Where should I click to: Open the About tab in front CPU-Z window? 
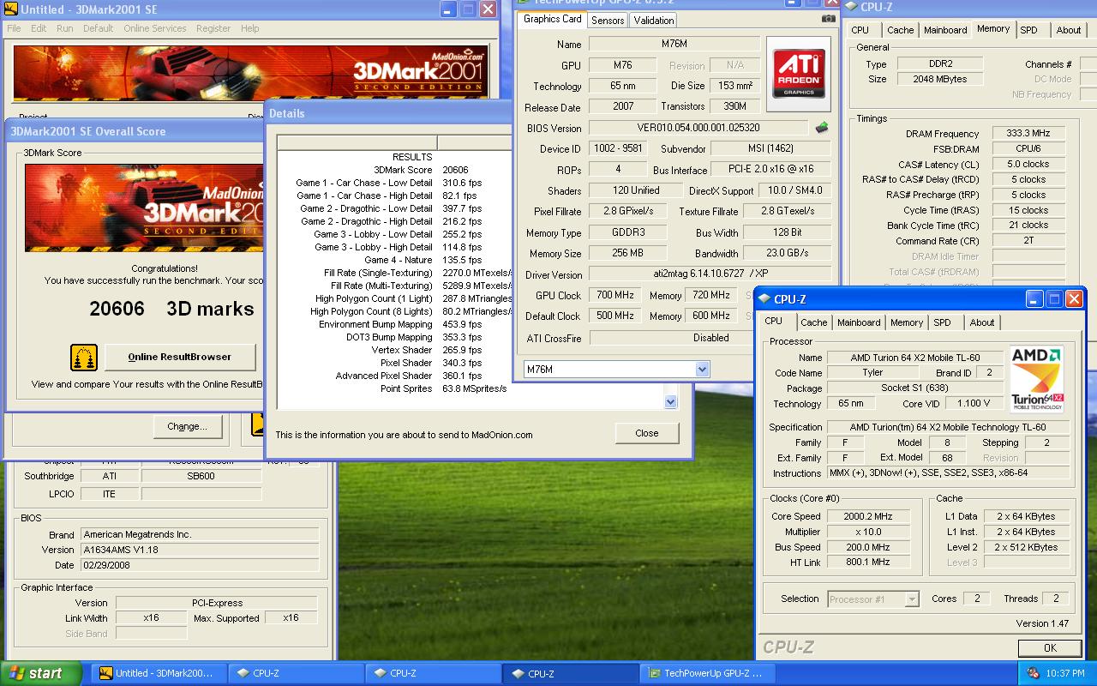pyautogui.click(x=982, y=322)
